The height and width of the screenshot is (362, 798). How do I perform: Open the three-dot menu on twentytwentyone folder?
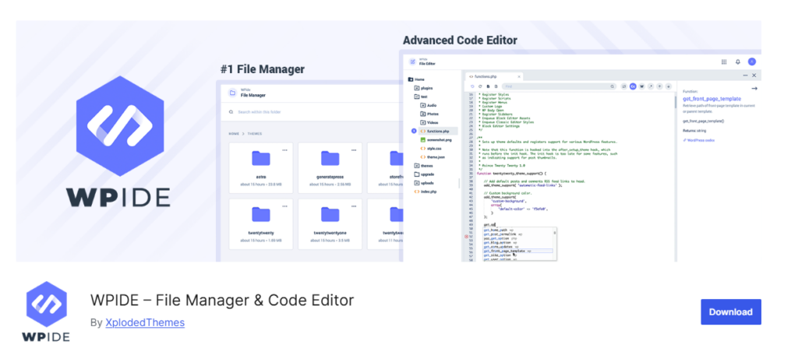[354, 206]
